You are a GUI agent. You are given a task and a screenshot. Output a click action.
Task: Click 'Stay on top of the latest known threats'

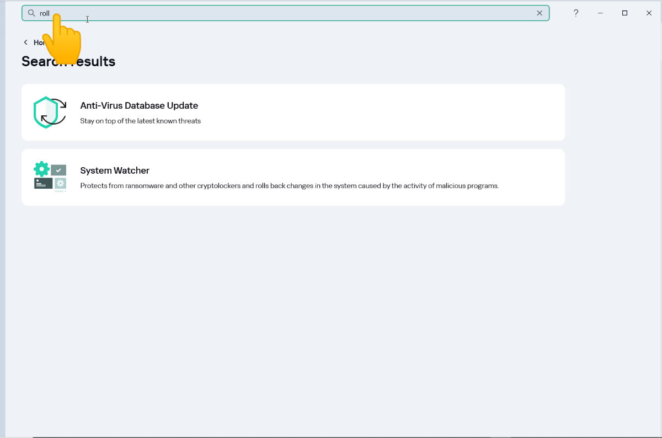(x=141, y=121)
